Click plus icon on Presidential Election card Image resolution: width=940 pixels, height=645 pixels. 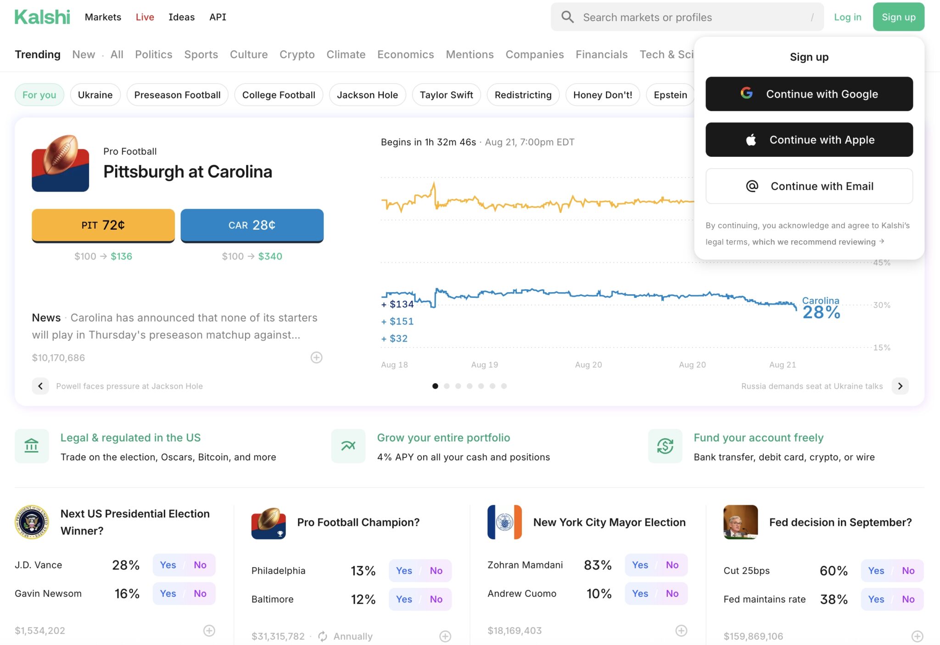[209, 631]
